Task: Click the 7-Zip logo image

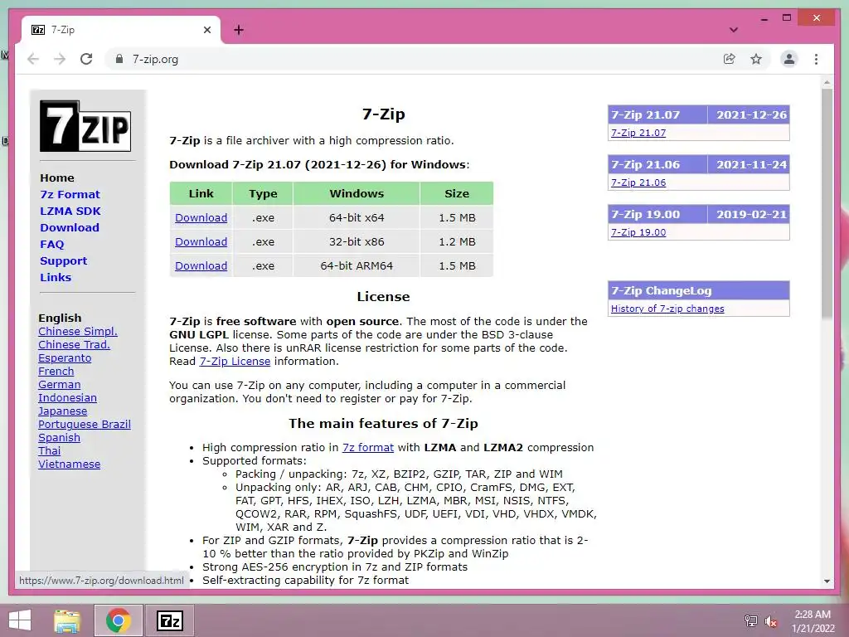Action: pyautogui.click(x=85, y=126)
